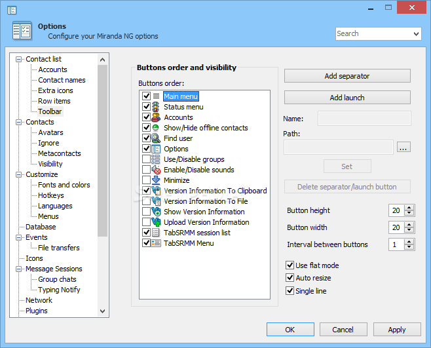Select Database in the tree
This screenshot has height=348, width=431.
click(x=41, y=227)
